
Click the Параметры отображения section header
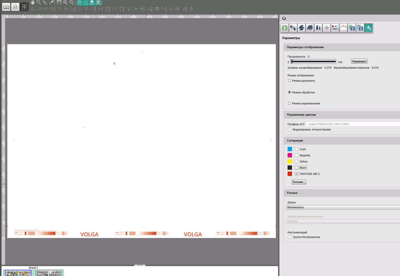(x=342, y=47)
